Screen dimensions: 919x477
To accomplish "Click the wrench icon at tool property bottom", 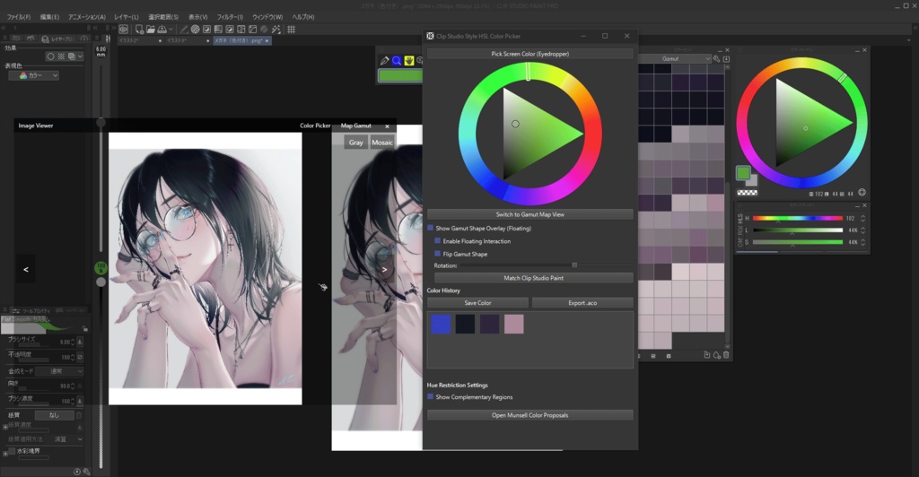I will (87, 471).
